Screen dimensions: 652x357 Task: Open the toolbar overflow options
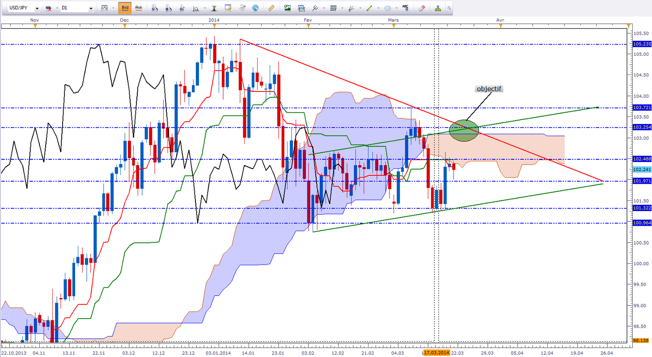(449, 8)
